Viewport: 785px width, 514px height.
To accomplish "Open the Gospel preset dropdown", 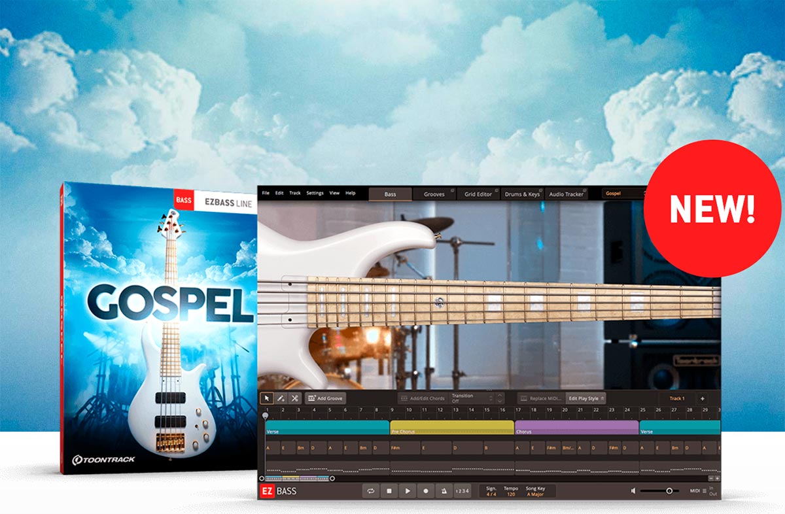I will click(x=625, y=194).
